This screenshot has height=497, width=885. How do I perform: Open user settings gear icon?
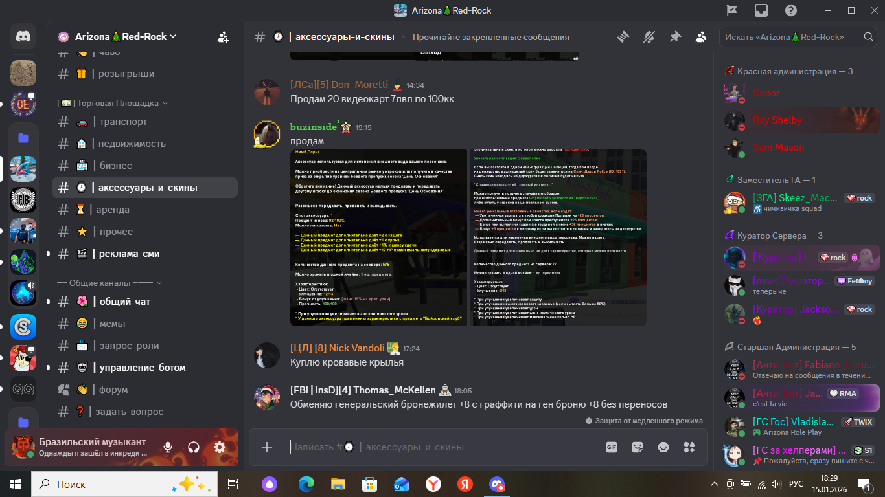[220, 447]
